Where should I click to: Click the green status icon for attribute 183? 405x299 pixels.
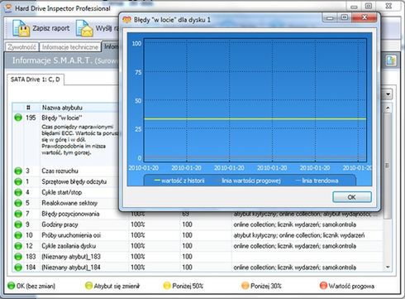click(x=18, y=257)
